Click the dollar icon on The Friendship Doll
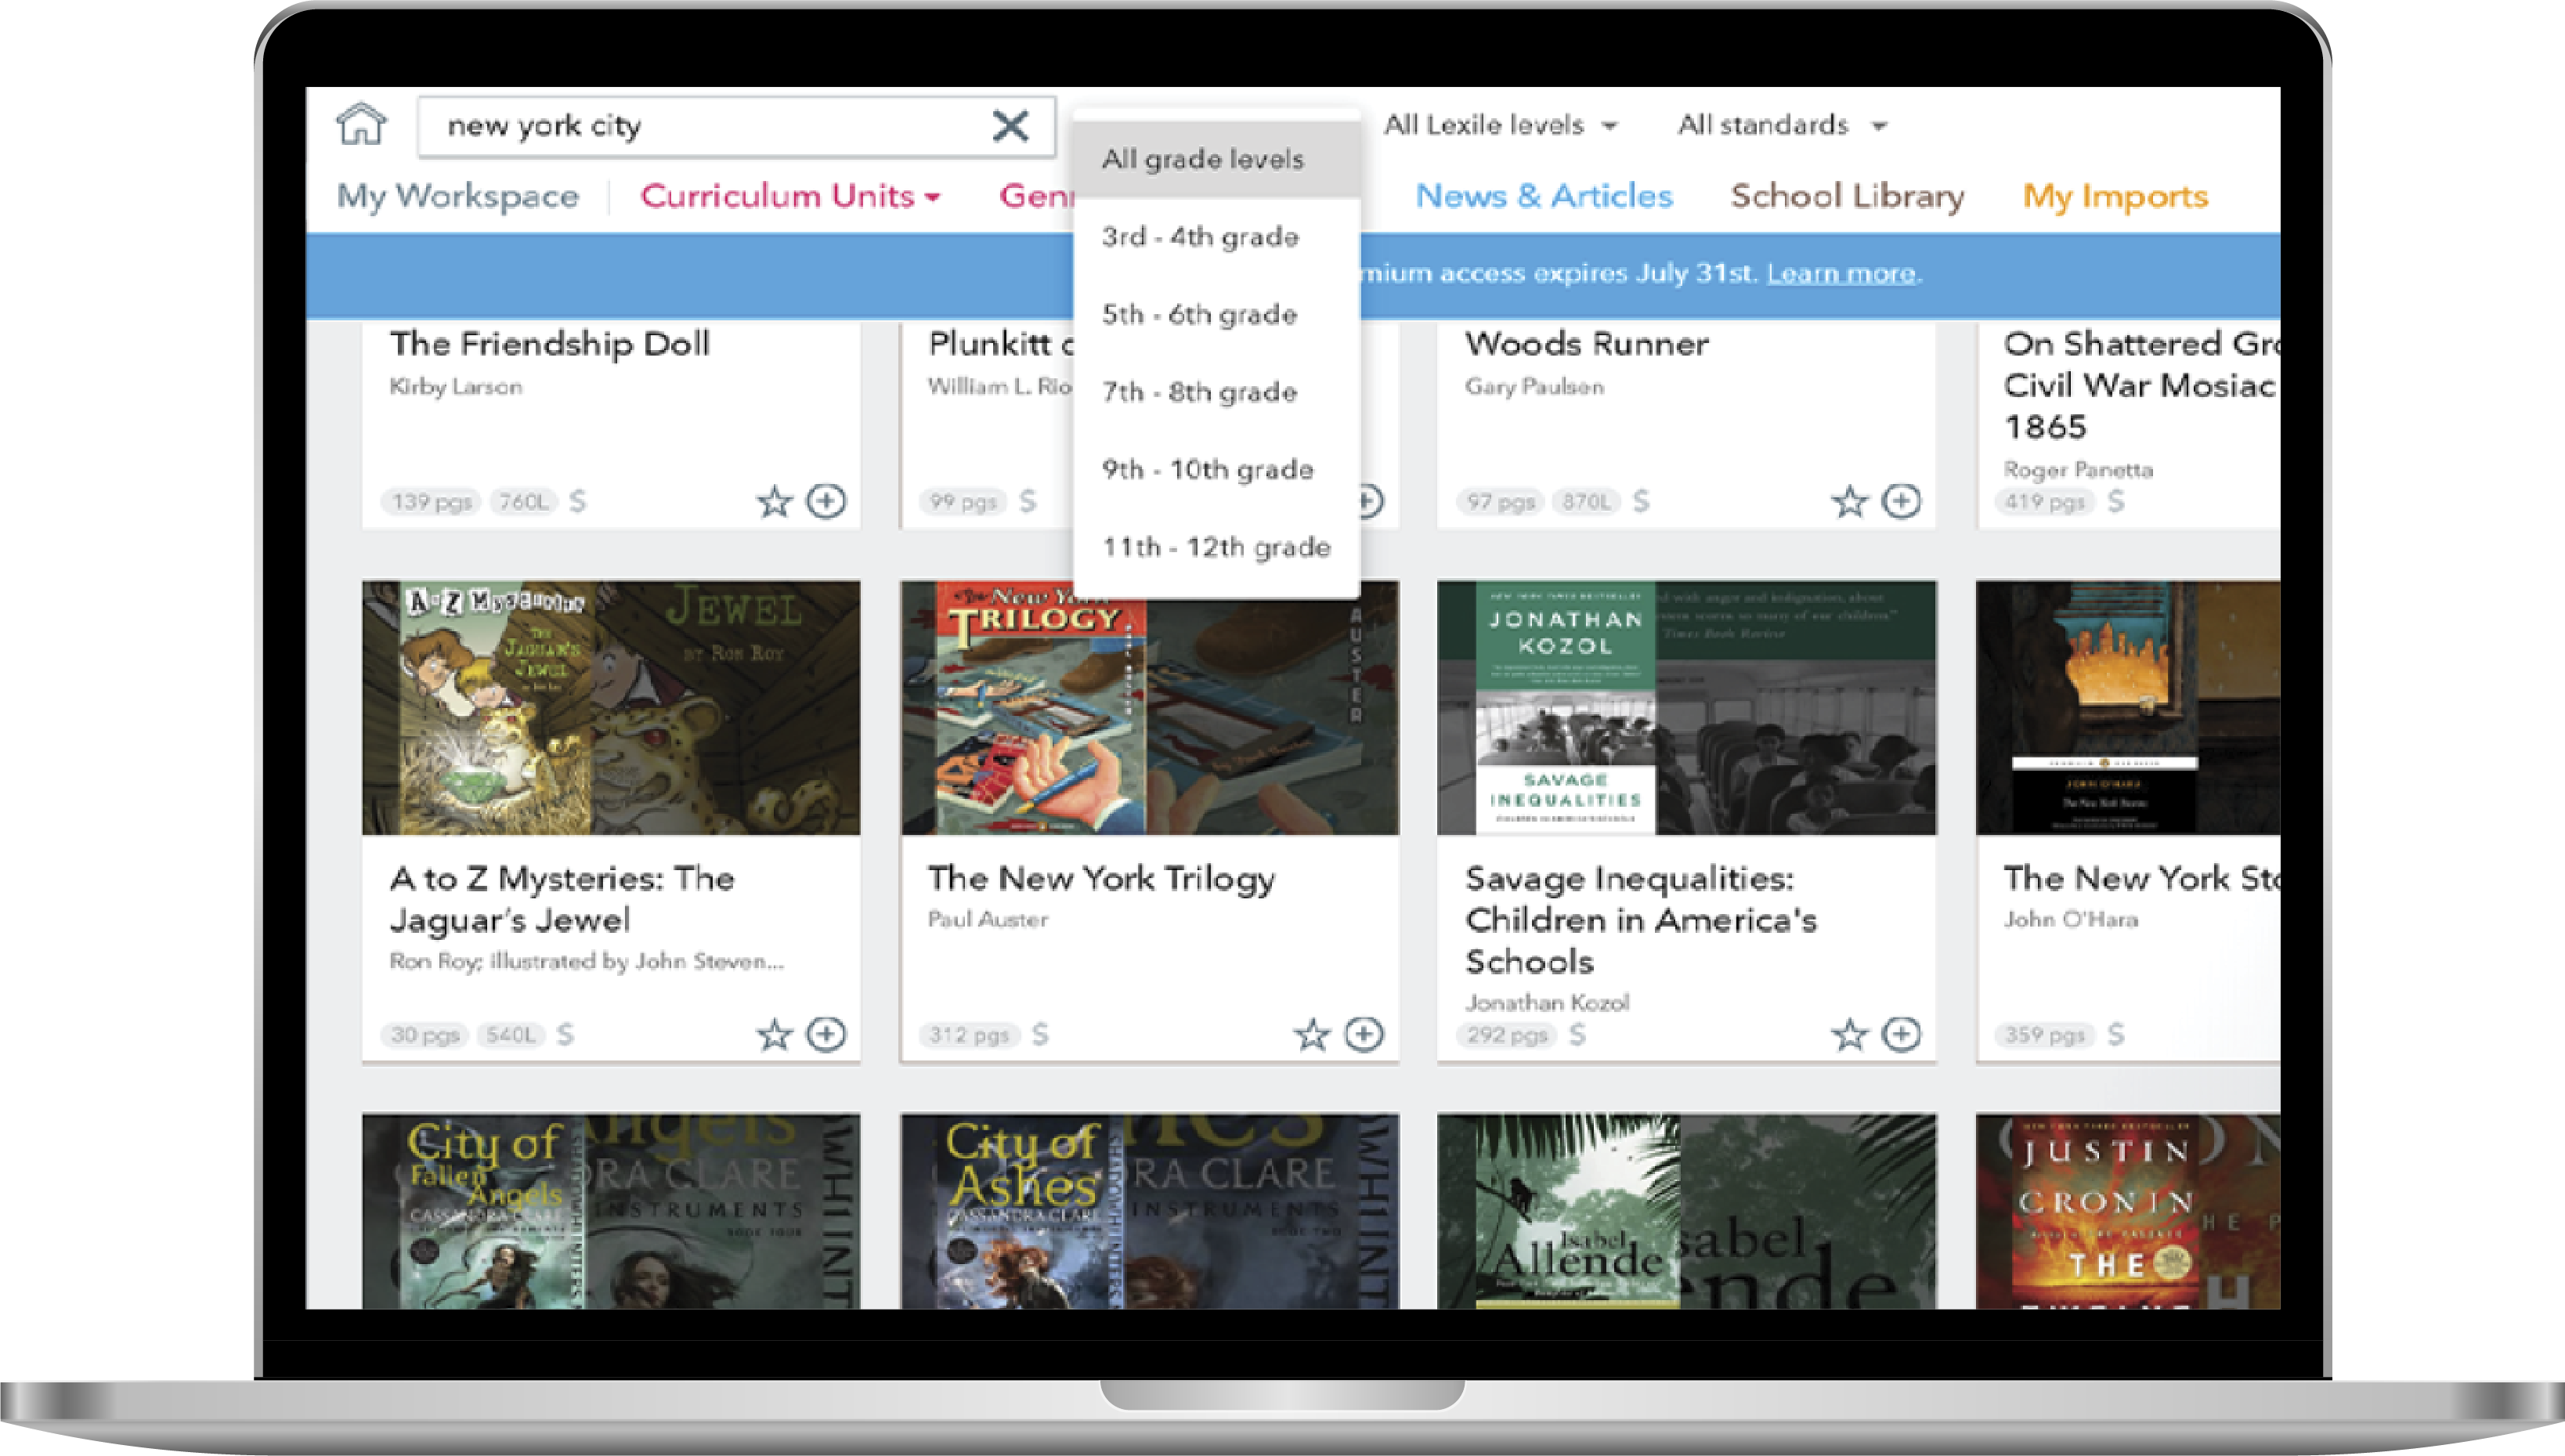Image resolution: width=2565 pixels, height=1456 pixels. pos(578,501)
